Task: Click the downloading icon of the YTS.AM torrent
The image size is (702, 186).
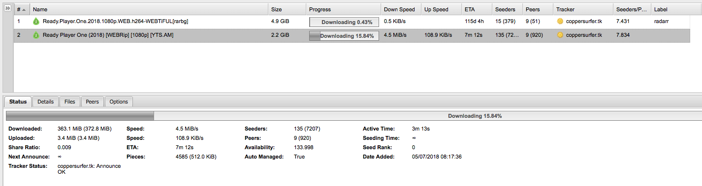Action: pos(36,35)
